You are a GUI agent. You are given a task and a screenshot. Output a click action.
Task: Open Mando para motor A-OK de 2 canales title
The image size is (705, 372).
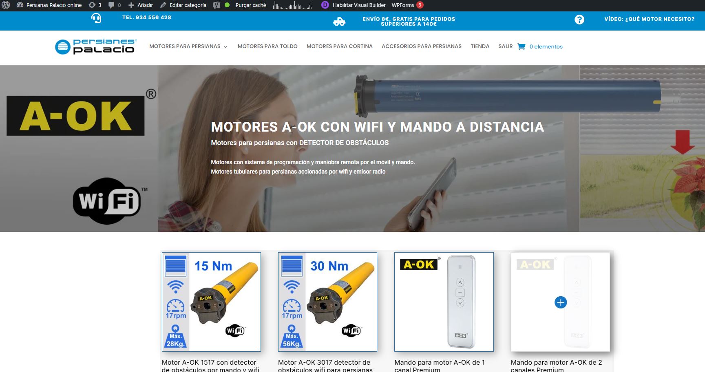click(x=556, y=365)
